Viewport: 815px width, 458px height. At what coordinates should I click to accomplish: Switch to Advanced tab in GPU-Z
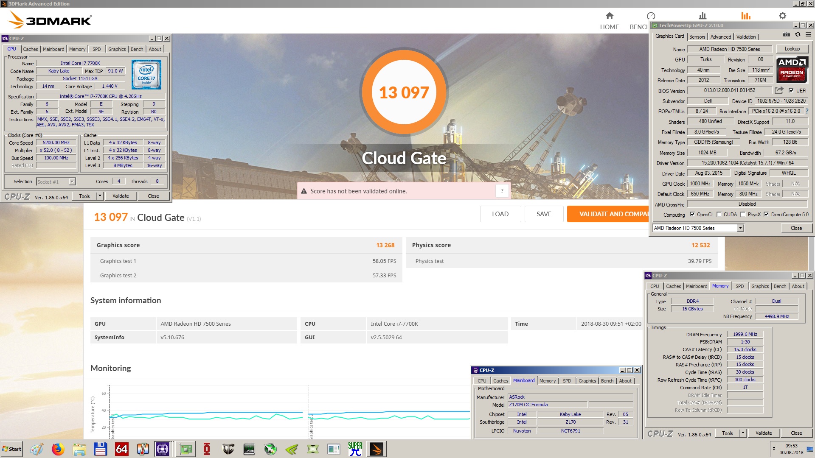pos(721,37)
